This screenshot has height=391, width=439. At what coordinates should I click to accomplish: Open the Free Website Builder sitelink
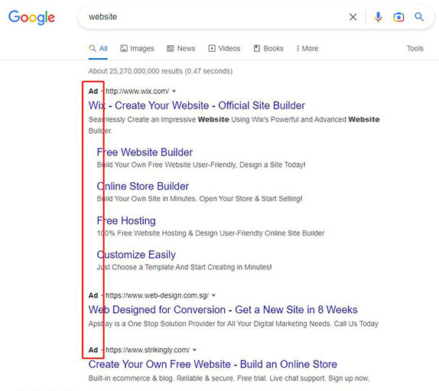145,152
